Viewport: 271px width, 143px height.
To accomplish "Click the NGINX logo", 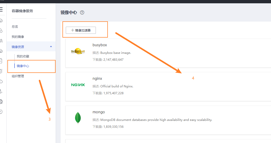I will (78, 85).
